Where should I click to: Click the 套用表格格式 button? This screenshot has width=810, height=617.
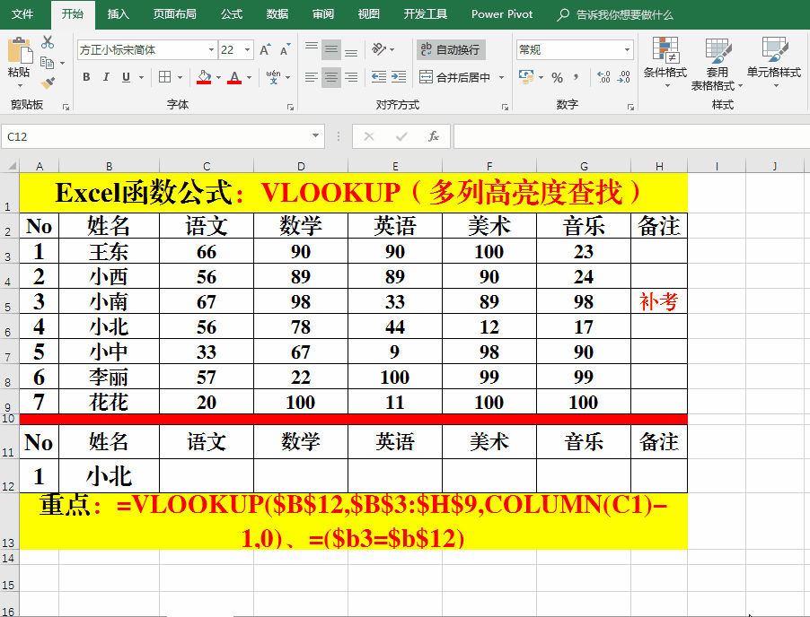click(716, 63)
